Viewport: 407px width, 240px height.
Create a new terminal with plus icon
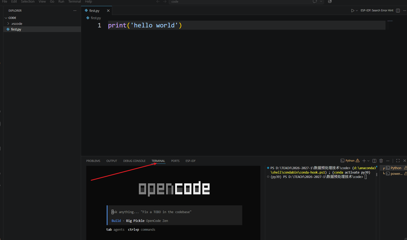pos(364,161)
